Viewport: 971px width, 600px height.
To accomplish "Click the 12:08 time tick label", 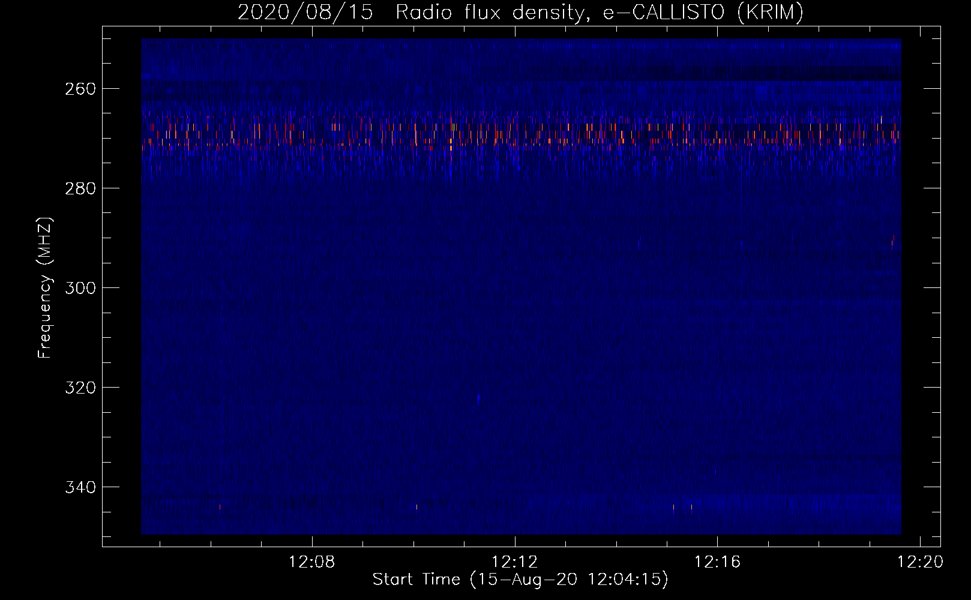I will click(x=312, y=562).
